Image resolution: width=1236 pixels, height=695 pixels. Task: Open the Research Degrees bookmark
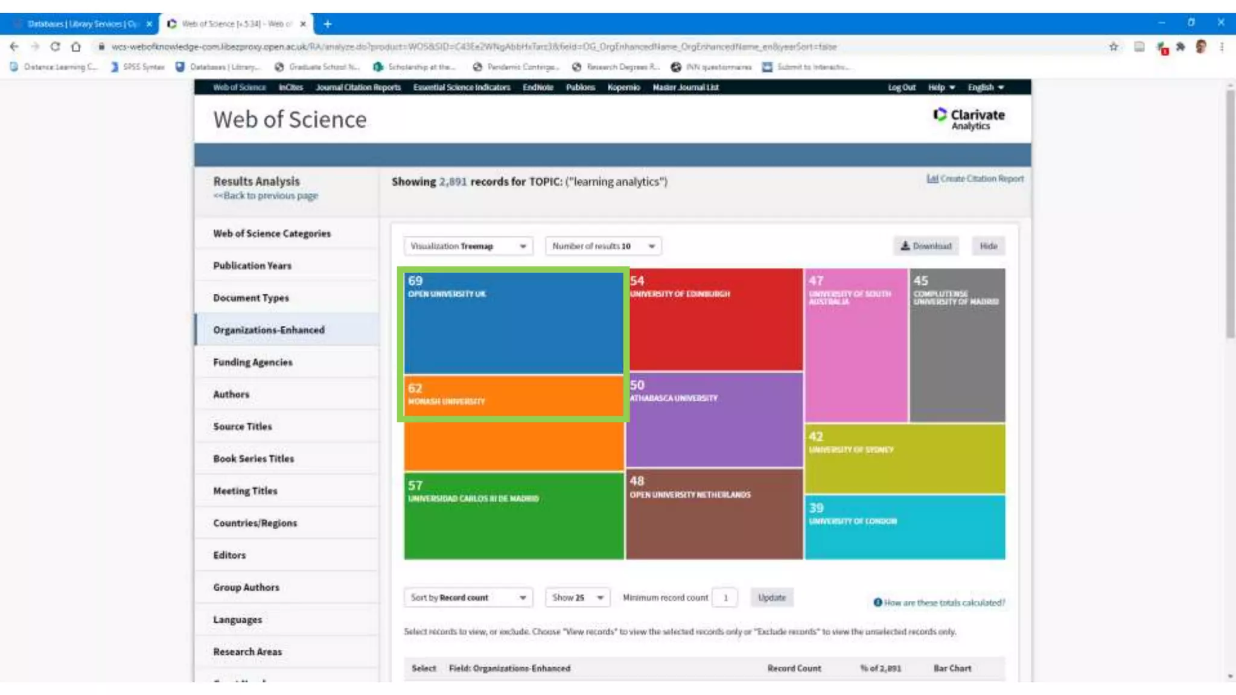tap(616, 67)
